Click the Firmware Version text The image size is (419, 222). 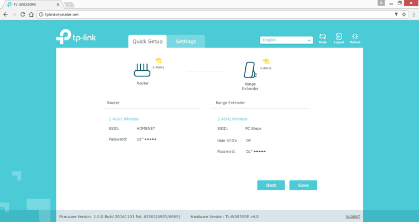click(120, 216)
